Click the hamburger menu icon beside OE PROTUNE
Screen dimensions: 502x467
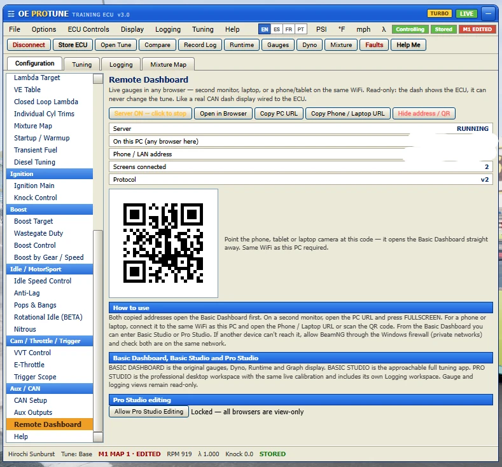(x=11, y=14)
